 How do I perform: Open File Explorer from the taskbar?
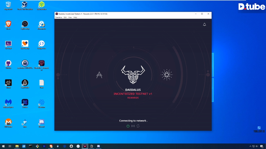[x=17, y=146]
